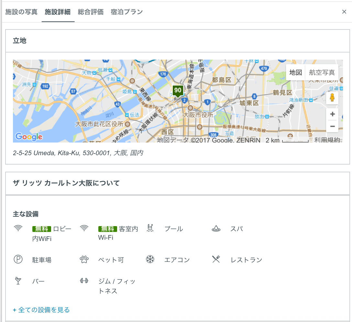The height and width of the screenshot is (322, 352).
Task: Click the parking P icon
Action: [x=18, y=259]
